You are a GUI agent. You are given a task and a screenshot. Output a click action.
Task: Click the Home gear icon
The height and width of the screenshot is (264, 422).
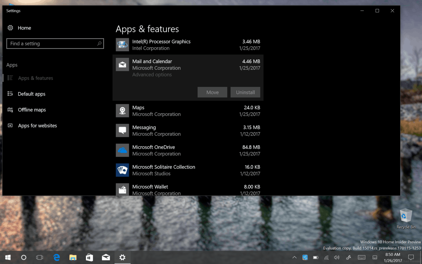tap(10, 28)
